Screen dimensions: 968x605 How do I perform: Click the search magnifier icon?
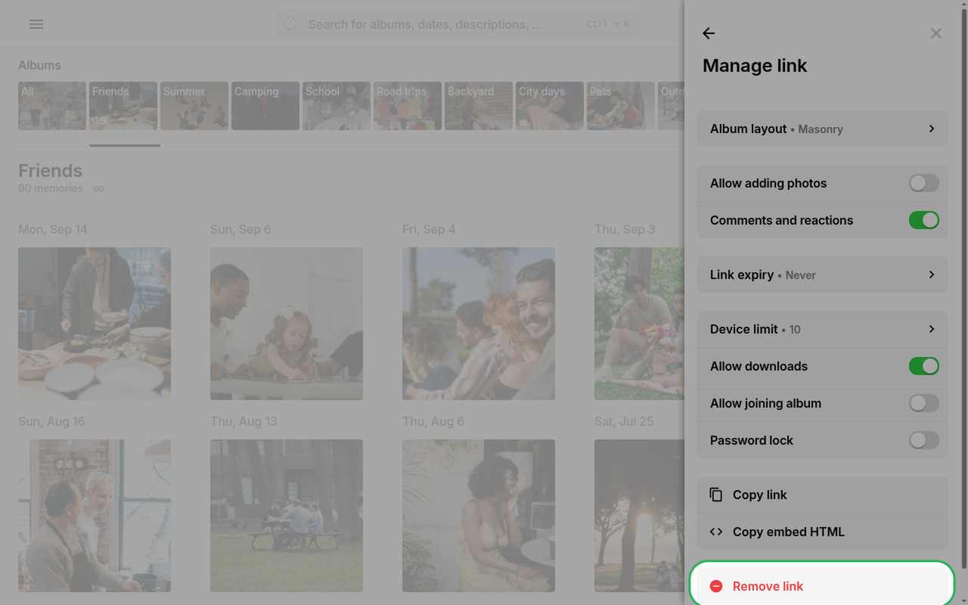pyautogui.click(x=291, y=24)
